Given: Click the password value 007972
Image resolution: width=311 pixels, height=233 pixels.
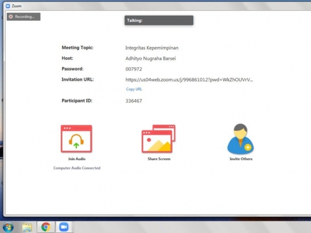Looking at the screenshot, I should (x=134, y=69).
